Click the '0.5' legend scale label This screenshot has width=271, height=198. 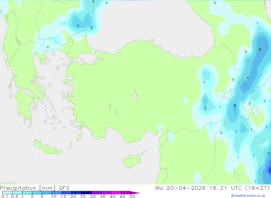pyautogui.click(x=15, y=196)
